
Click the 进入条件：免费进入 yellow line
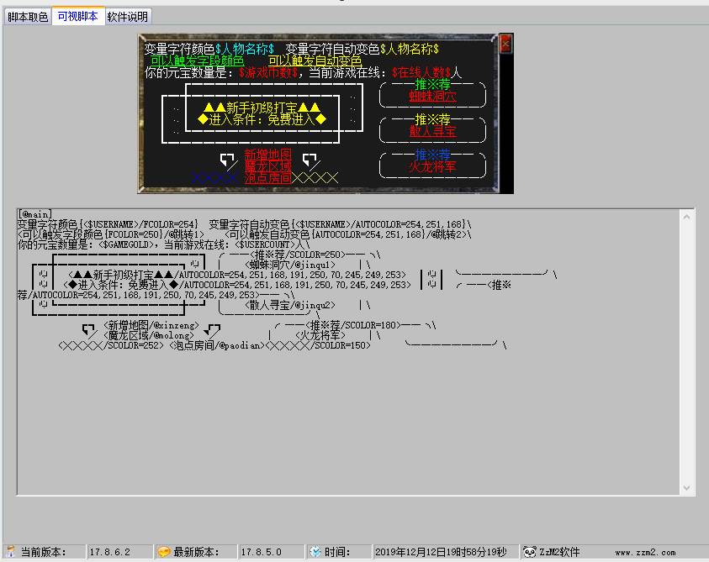tap(262, 119)
